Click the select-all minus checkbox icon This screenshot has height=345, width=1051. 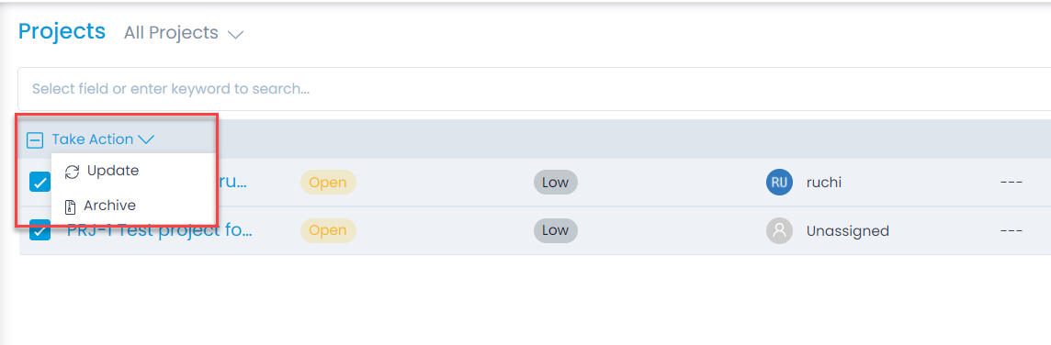pyautogui.click(x=35, y=140)
